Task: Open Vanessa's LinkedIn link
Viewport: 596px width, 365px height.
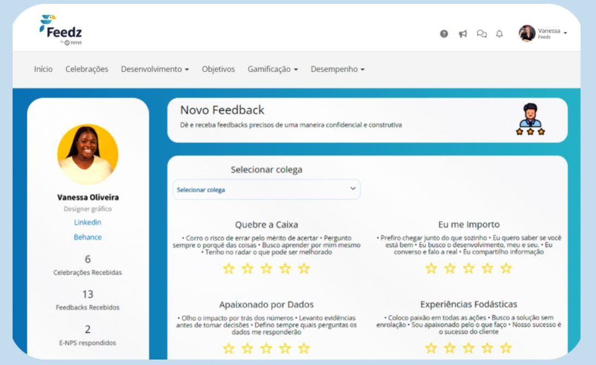Action: click(88, 222)
